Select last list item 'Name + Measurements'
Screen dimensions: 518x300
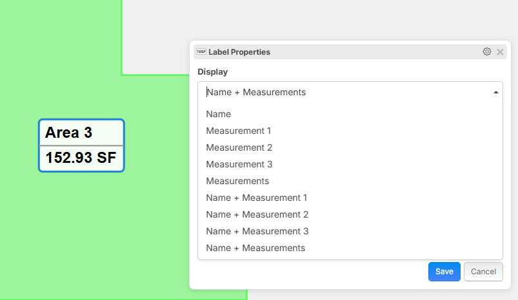coord(255,248)
